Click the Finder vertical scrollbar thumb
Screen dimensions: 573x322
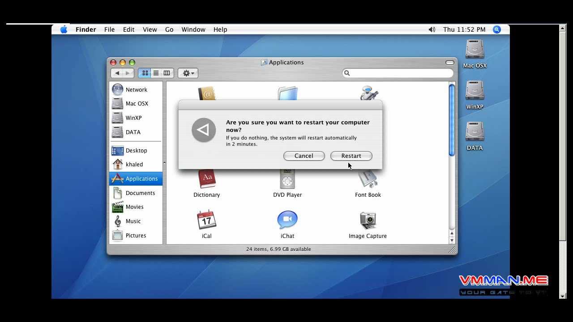pyautogui.click(x=452, y=120)
